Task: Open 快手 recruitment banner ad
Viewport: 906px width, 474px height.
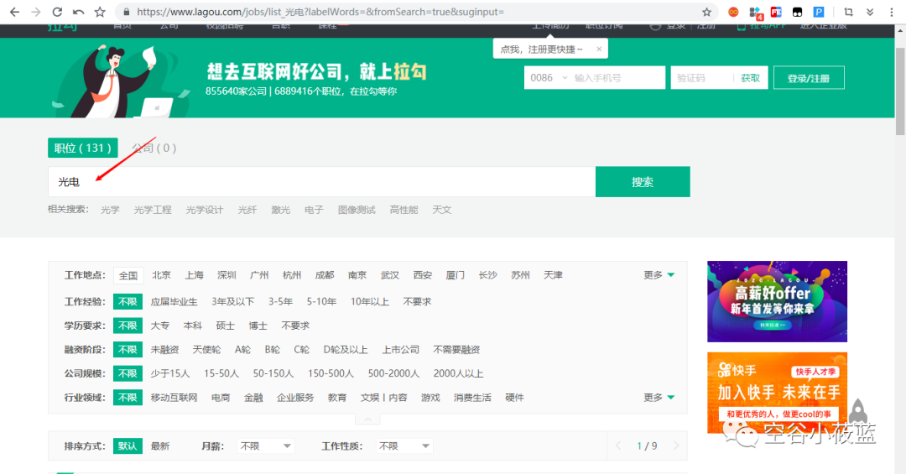Action: pos(777,393)
